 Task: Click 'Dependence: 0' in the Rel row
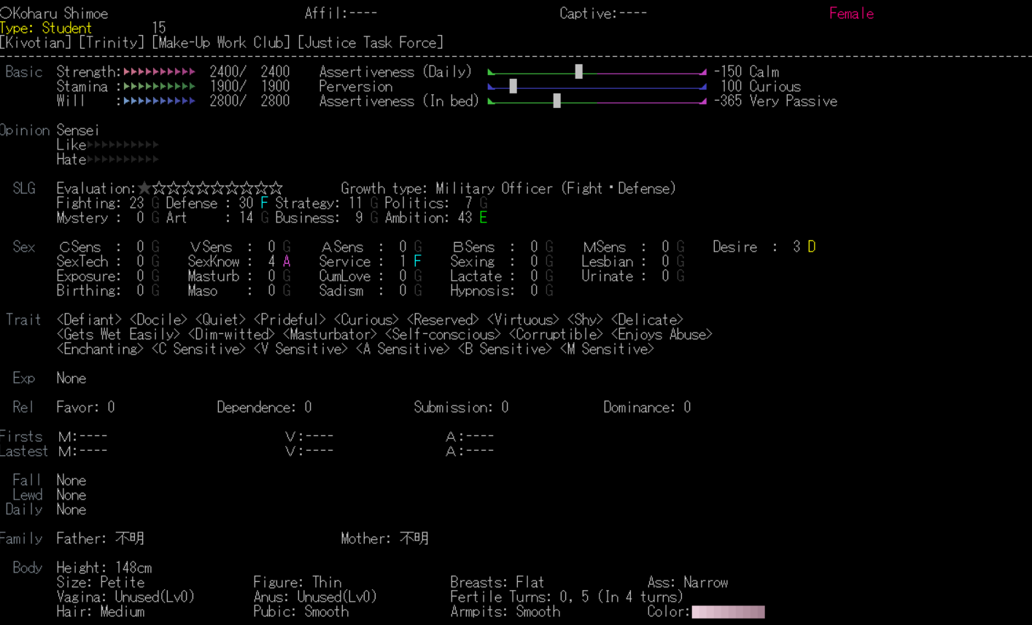click(264, 408)
